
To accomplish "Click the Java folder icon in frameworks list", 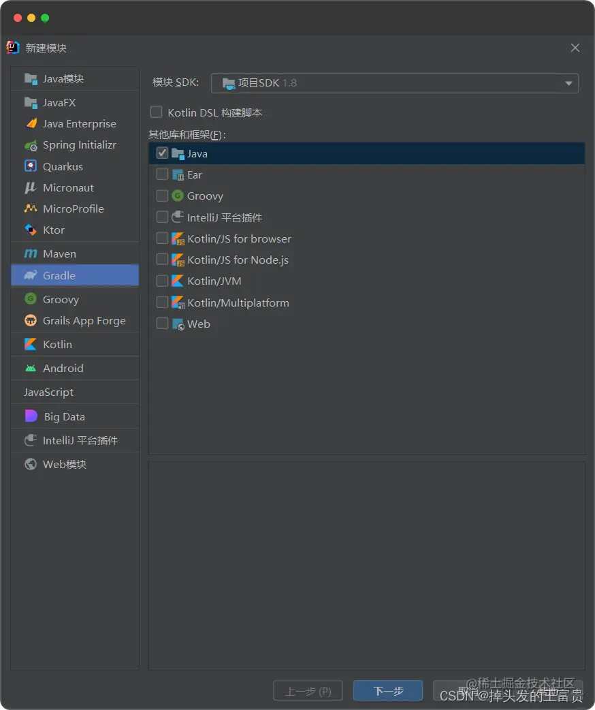I will pos(178,154).
